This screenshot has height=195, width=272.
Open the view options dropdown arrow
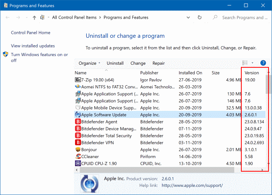click(253, 63)
